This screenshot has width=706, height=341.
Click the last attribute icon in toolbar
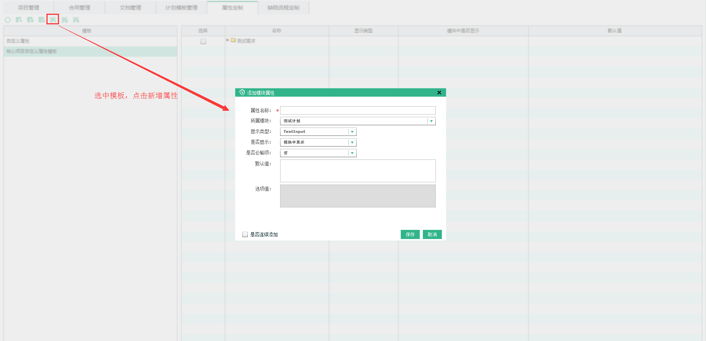point(76,20)
